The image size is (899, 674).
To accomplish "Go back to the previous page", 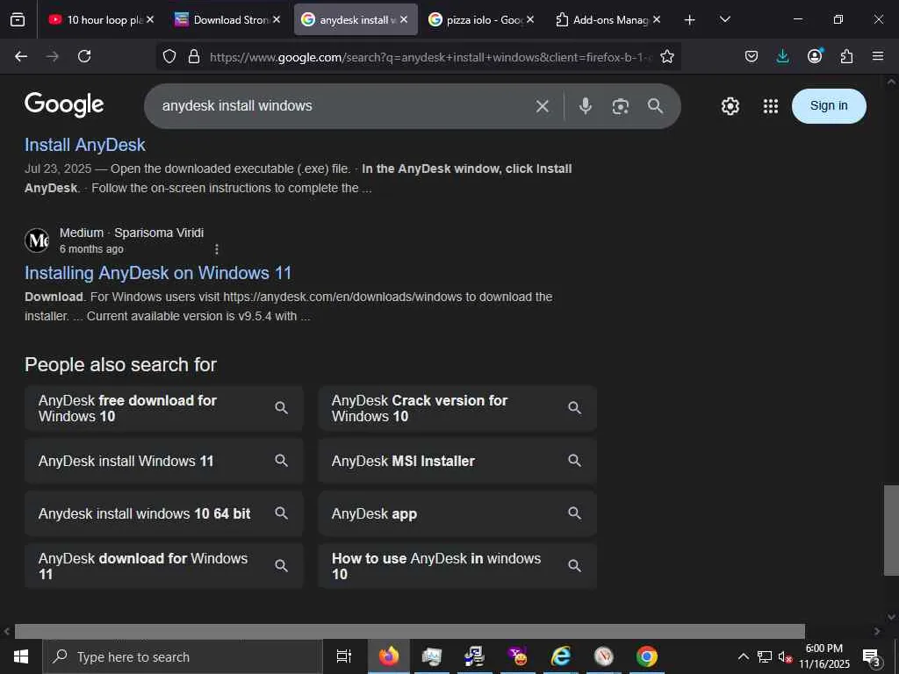I will coord(21,56).
